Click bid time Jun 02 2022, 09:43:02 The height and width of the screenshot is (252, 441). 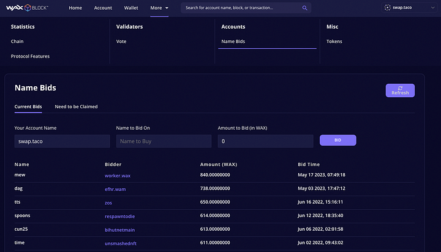(x=320, y=242)
